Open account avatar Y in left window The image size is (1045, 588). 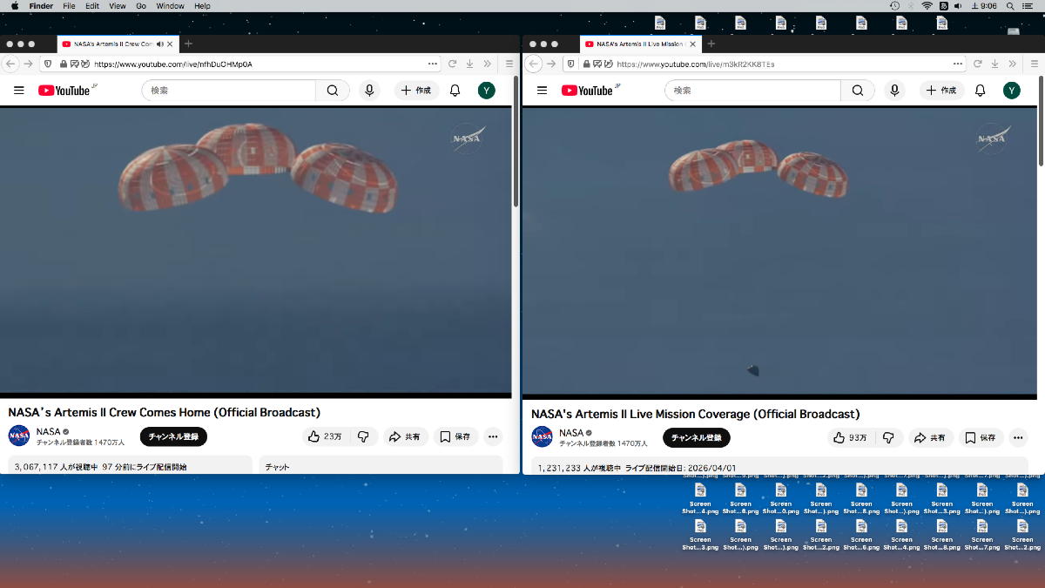coord(487,91)
